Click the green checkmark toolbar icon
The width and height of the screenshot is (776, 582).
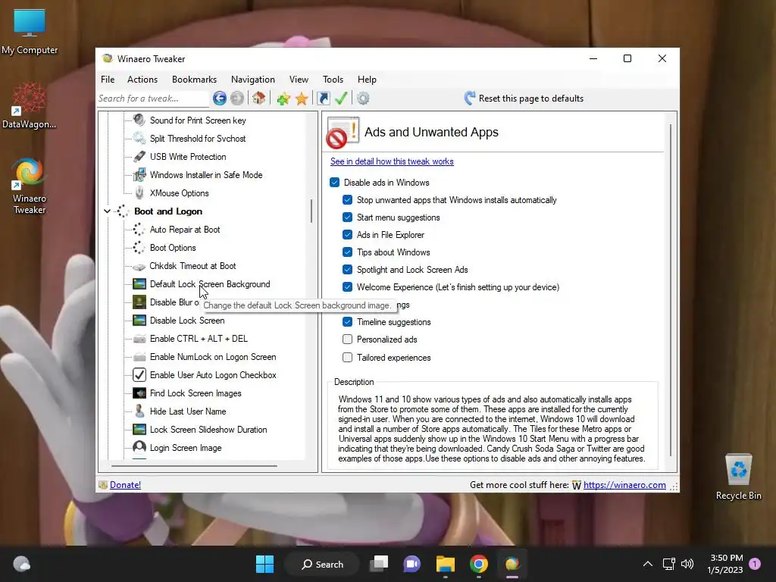(341, 98)
